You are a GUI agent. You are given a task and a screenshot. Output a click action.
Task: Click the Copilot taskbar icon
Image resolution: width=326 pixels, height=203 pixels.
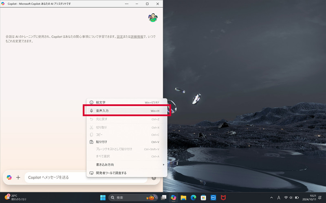pos(174,198)
